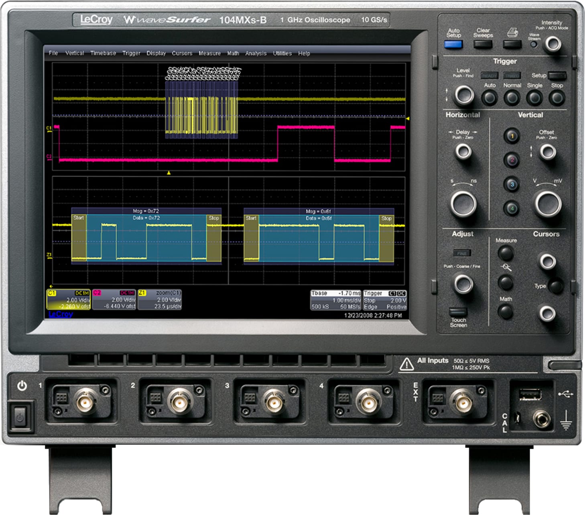
Task: Open the Z1 zoom(C1) descriptor box
Action: click(x=160, y=300)
